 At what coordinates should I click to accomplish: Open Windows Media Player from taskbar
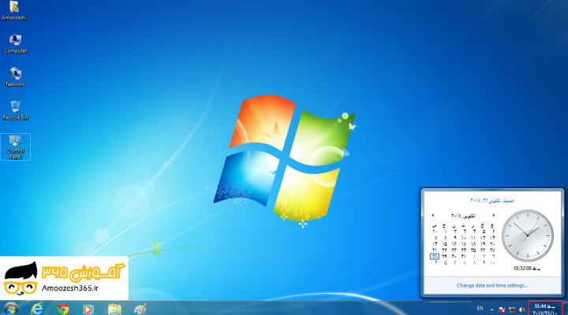tap(88, 309)
